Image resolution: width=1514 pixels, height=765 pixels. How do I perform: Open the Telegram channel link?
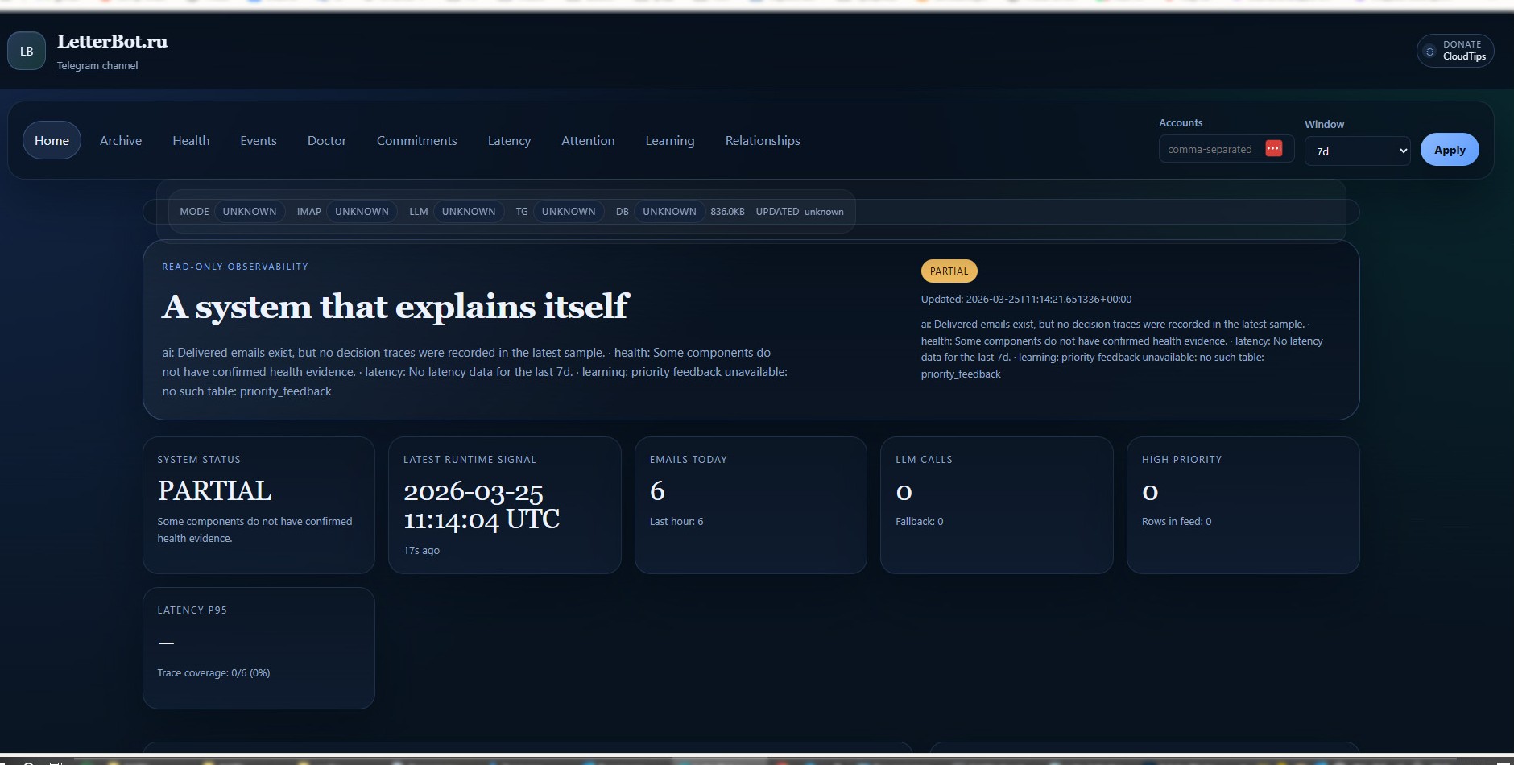(x=97, y=65)
